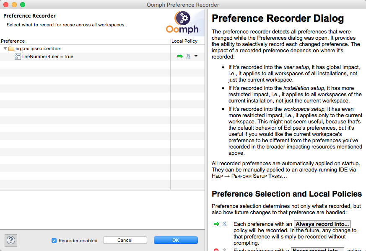Click the italic 'user setup' text in help

click(x=296, y=67)
